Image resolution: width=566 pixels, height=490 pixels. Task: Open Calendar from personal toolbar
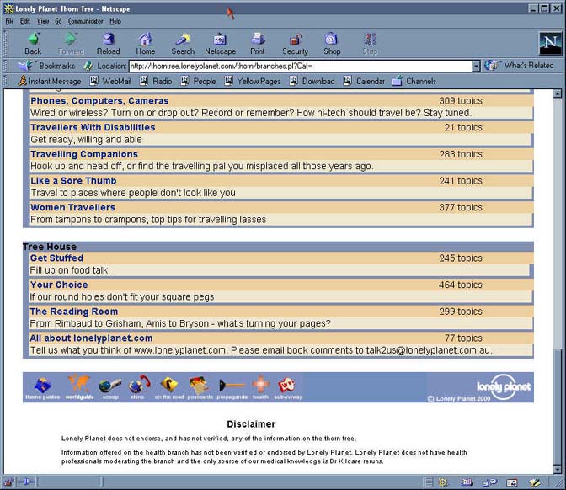[x=364, y=81]
